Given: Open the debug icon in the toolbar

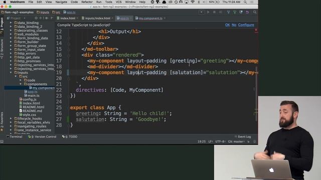Looking at the screenshot, I should coord(214,12).
